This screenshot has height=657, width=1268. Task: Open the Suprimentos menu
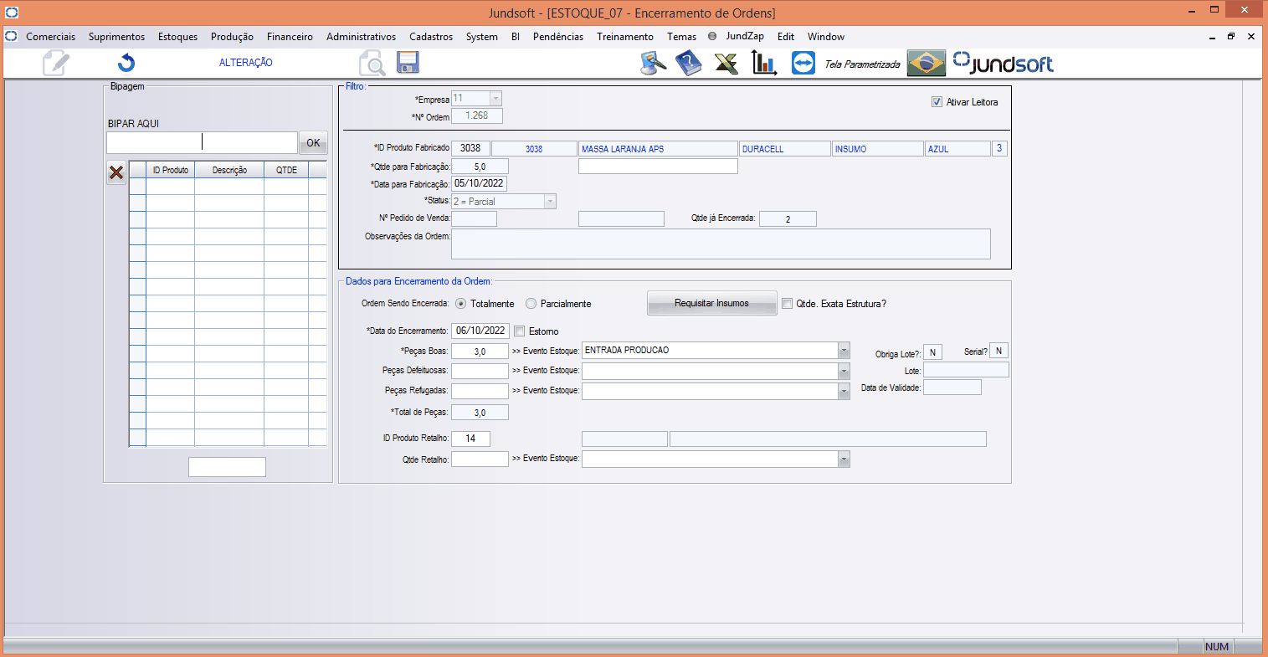pos(116,37)
